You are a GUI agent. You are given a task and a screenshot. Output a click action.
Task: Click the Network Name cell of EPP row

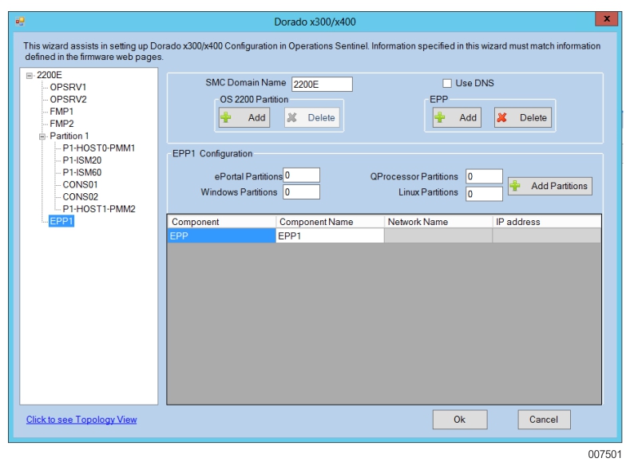(438, 235)
